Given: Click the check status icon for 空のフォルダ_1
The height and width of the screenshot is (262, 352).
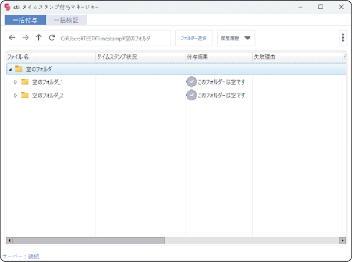Looking at the screenshot, I should tap(191, 82).
